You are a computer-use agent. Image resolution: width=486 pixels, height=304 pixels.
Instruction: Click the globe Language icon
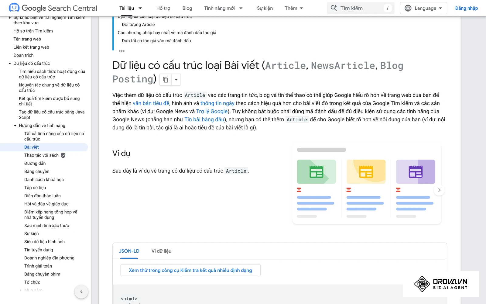[408, 8]
